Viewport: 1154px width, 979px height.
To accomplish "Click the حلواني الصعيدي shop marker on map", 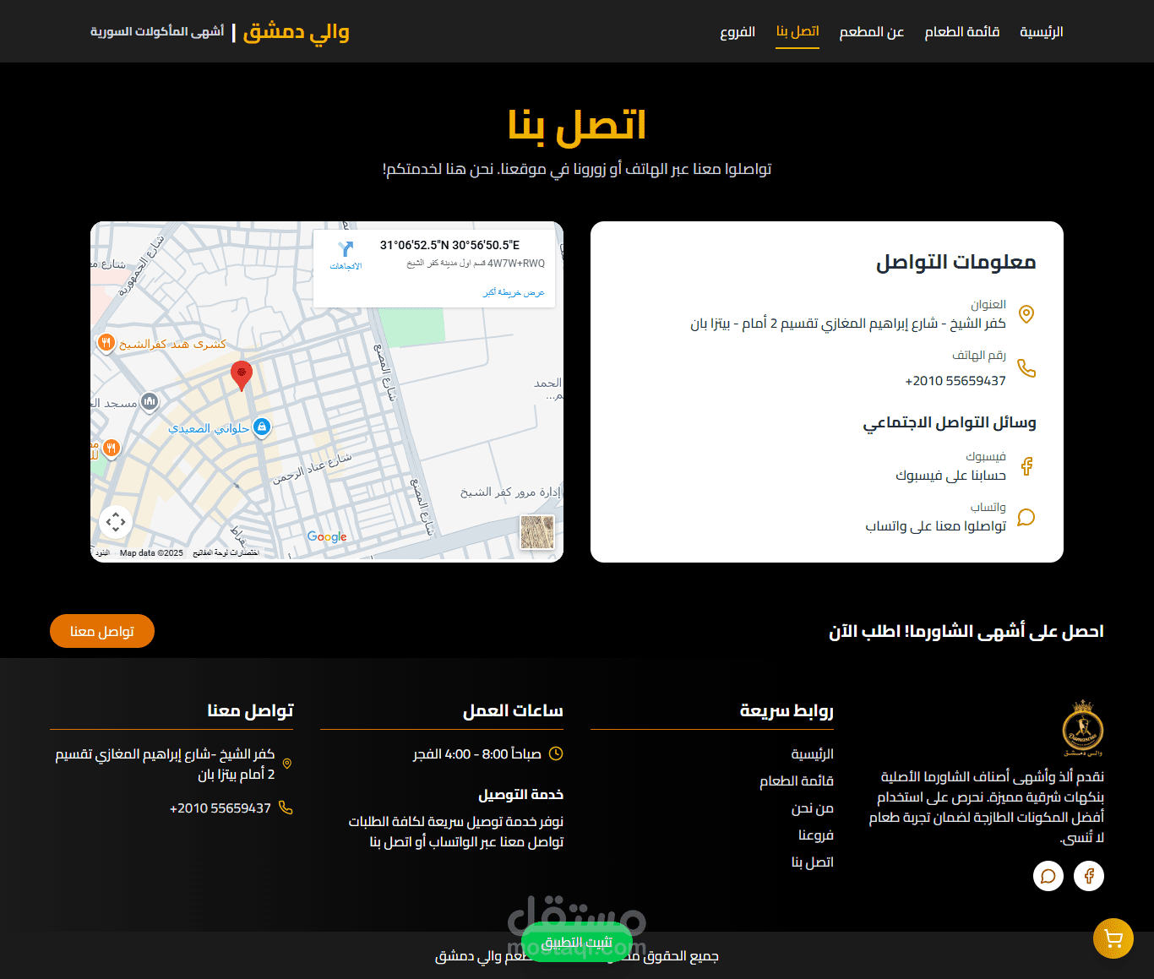I will [262, 427].
